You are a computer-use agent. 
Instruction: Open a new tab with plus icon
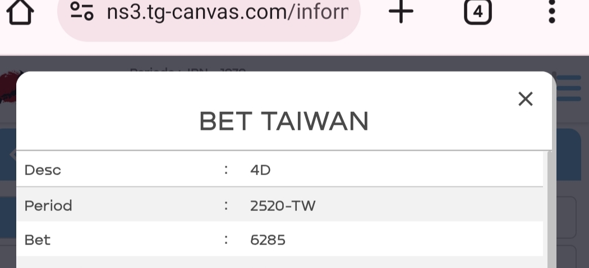(x=401, y=12)
